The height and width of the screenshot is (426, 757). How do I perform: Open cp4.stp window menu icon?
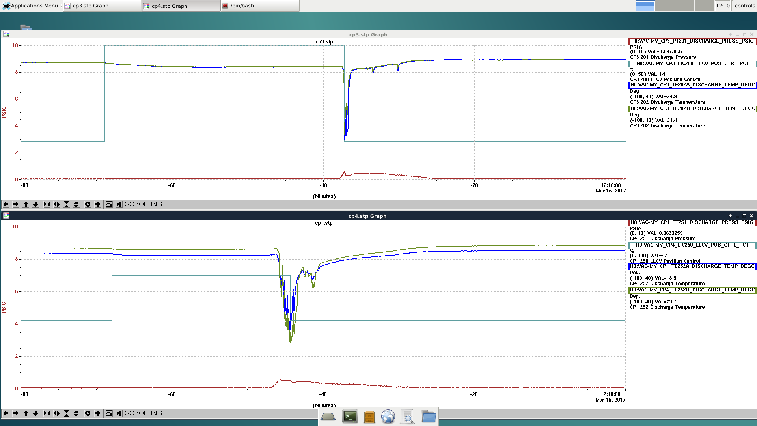click(x=6, y=216)
